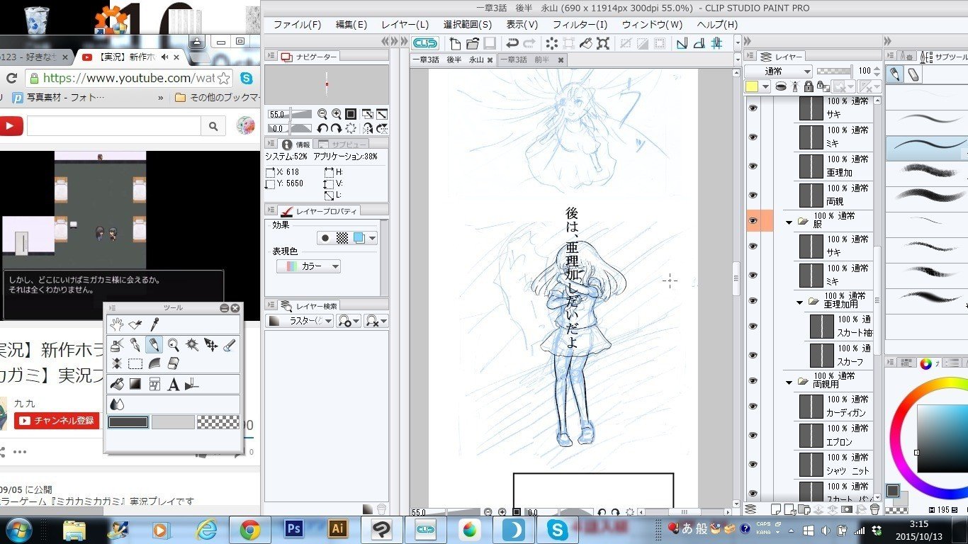Open the 表現色 カラー dropdown
Image resolution: width=968 pixels, height=544 pixels.
308,266
